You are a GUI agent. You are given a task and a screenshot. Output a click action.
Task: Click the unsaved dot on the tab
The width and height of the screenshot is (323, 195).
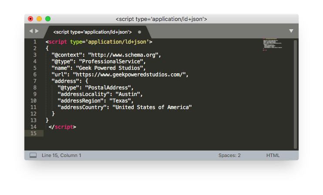pyautogui.click(x=139, y=32)
